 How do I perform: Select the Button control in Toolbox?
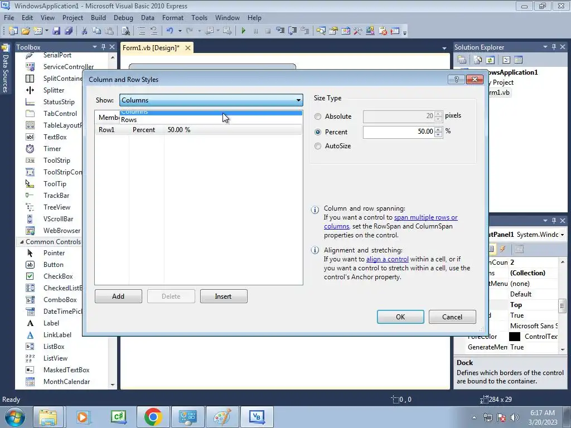pyautogui.click(x=53, y=265)
